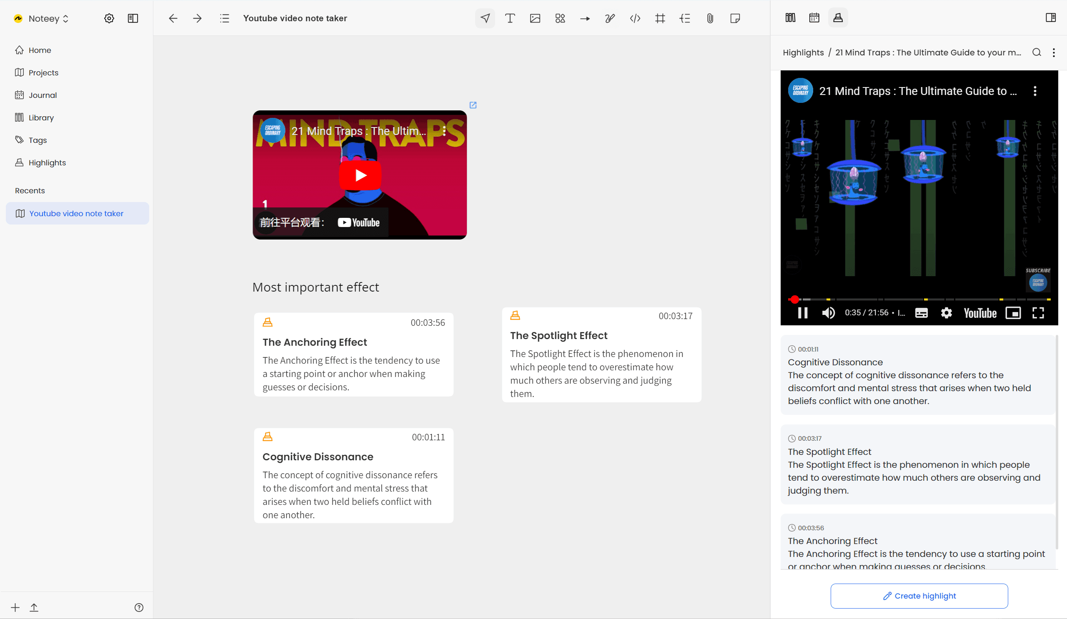This screenshot has height=619, width=1067.
Task: Select the mind map tool
Action: point(685,18)
